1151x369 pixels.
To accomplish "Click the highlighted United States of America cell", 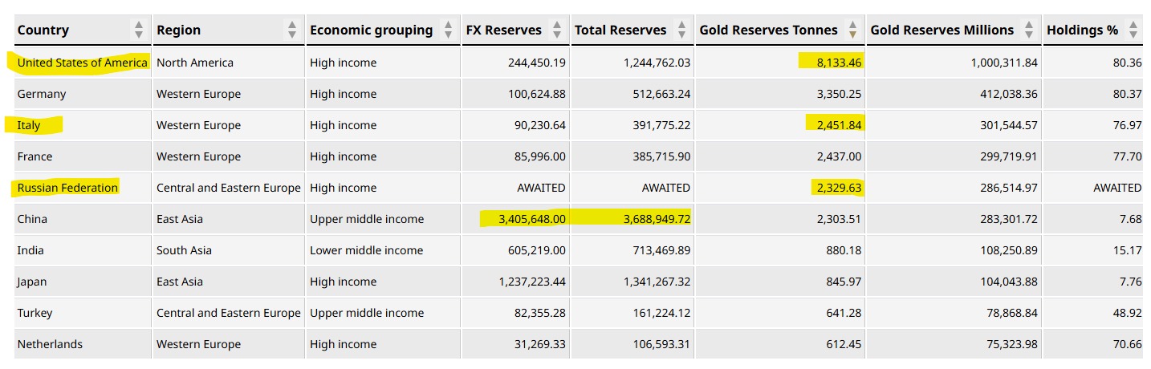I will [x=82, y=63].
